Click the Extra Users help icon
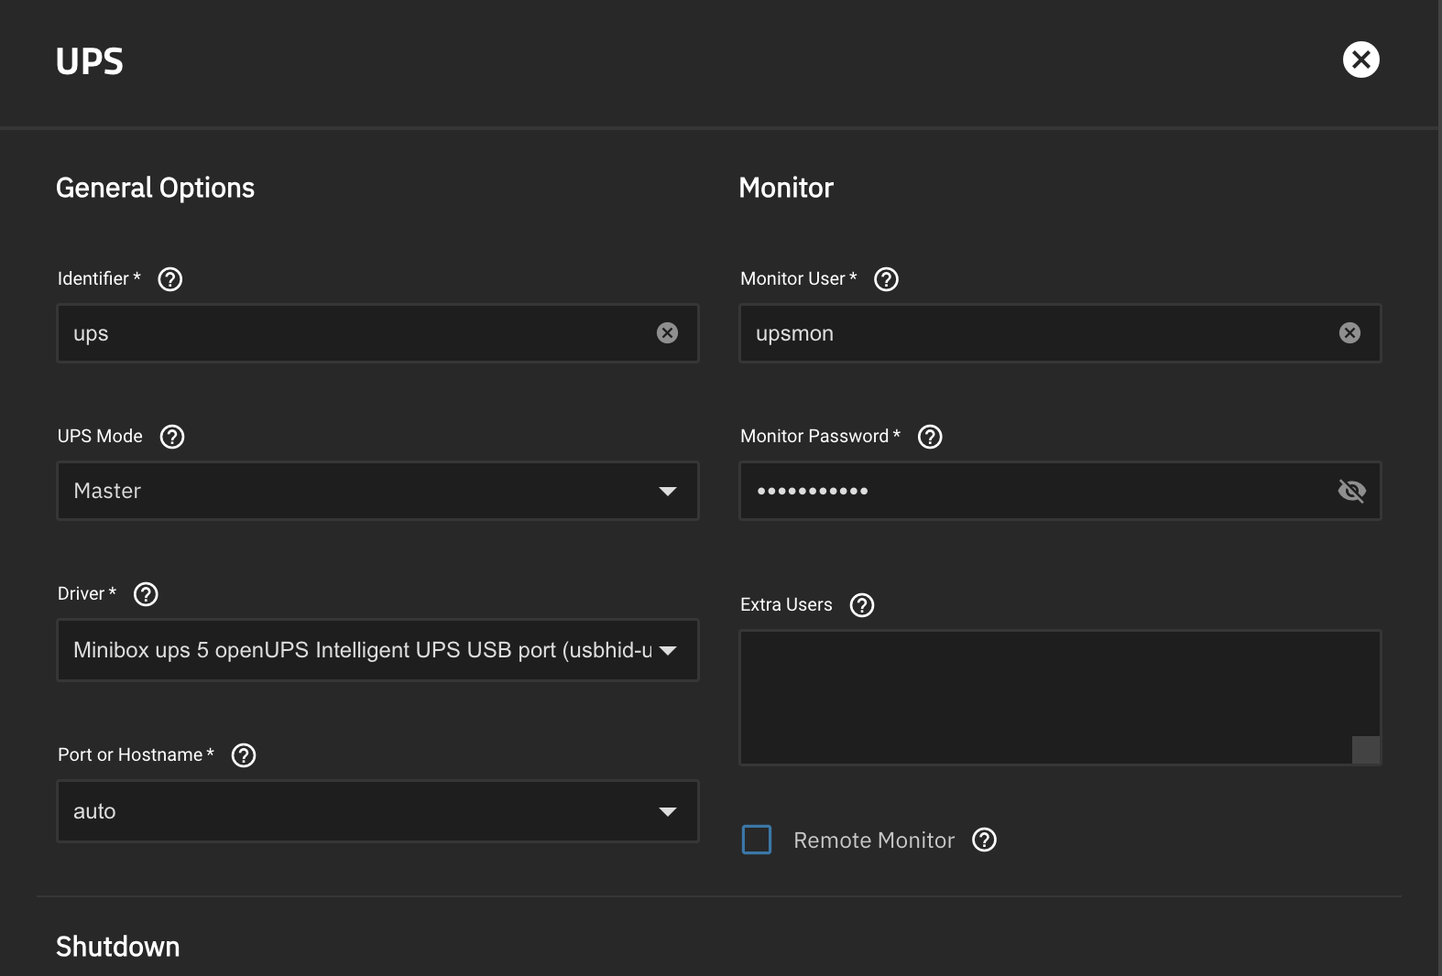The image size is (1442, 976). [x=862, y=605]
